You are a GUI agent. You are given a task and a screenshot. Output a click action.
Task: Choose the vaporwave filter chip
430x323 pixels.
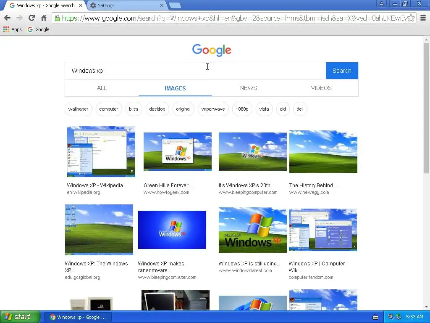[x=213, y=109]
